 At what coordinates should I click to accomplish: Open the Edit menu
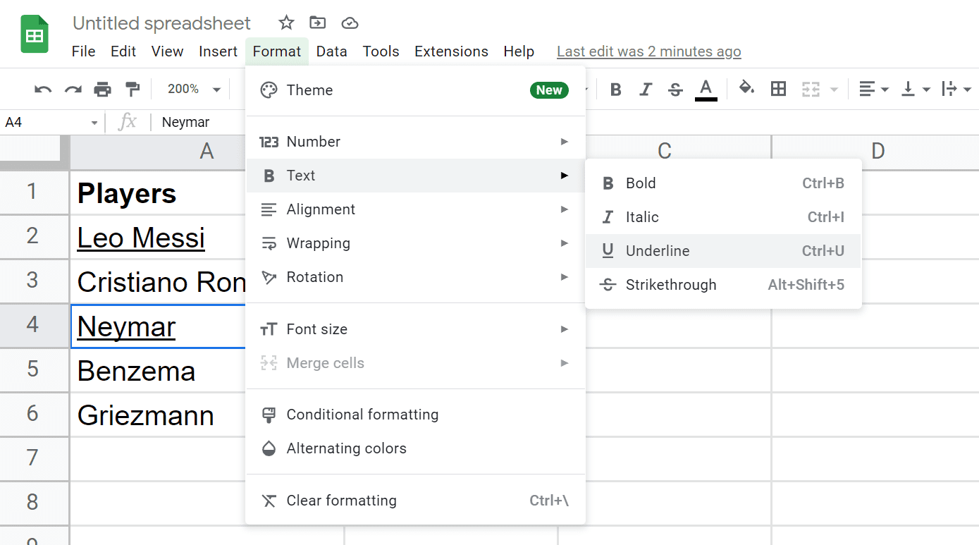[123, 51]
